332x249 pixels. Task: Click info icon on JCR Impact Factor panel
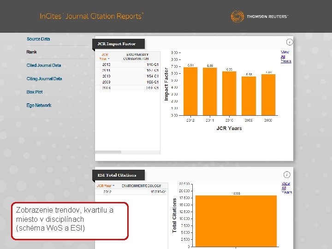point(290,42)
